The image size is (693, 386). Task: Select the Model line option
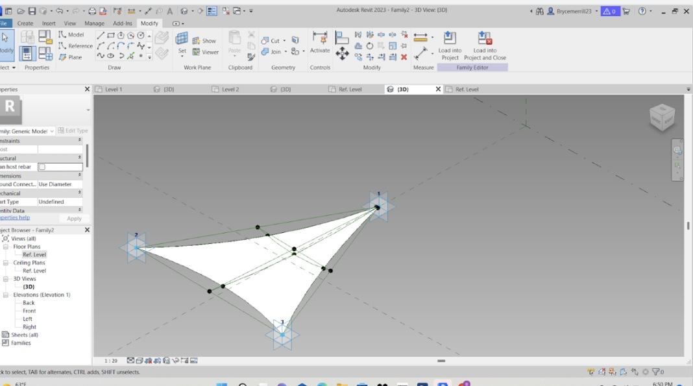(x=71, y=34)
